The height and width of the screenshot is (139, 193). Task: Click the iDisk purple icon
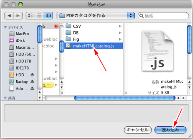pyautogui.click(x=12, y=41)
